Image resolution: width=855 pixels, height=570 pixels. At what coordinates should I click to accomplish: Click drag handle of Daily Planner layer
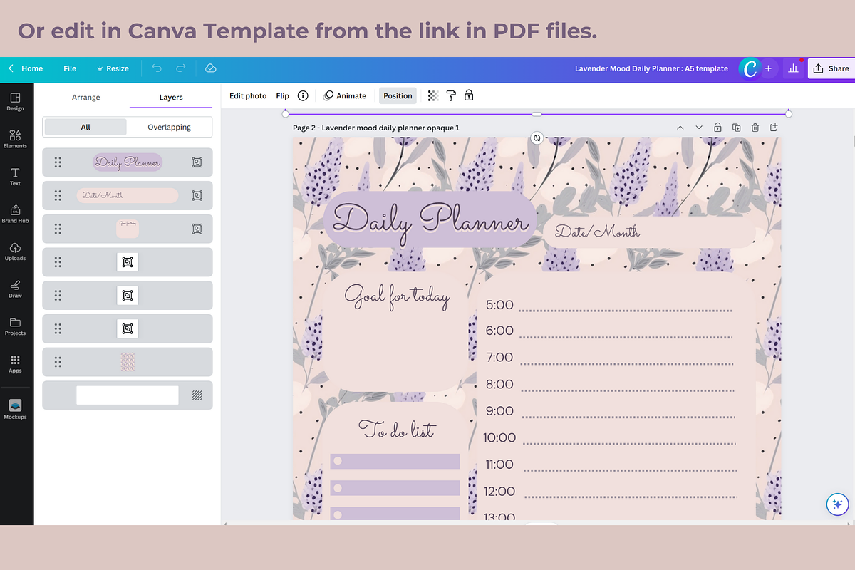coord(58,162)
